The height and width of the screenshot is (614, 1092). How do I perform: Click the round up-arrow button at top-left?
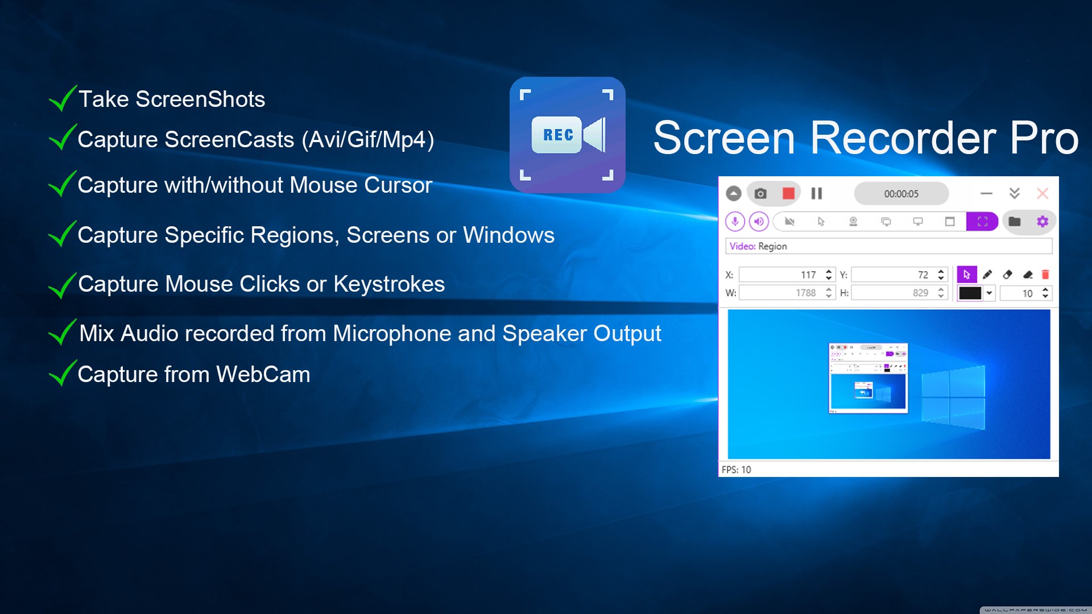click(x=734, y=194)
